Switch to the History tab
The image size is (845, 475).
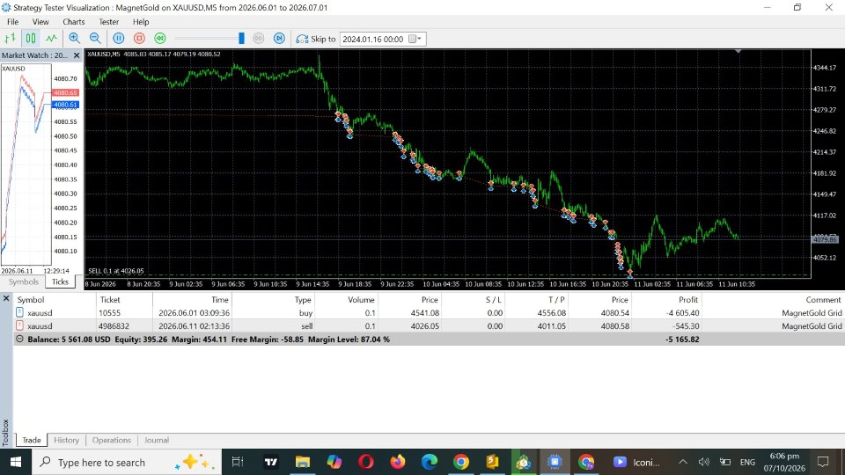(66, 440)
